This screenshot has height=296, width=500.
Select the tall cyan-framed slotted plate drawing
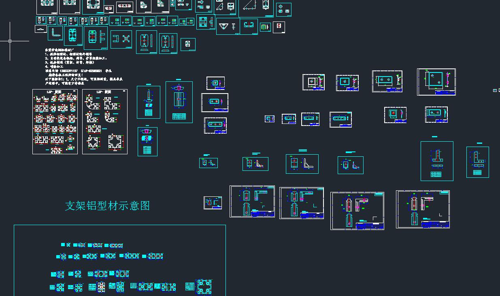click(179, 102)
